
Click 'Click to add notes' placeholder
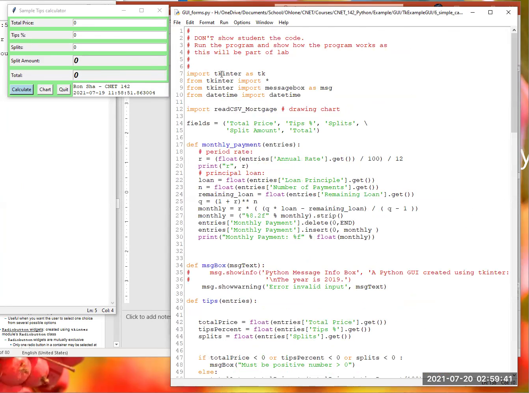point(148,317)
